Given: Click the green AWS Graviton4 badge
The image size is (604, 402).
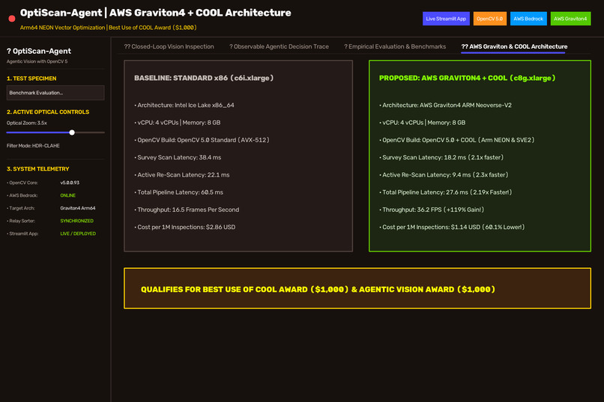Looking at the screenshot, I should pyautogui.click(x=570, y=19).
